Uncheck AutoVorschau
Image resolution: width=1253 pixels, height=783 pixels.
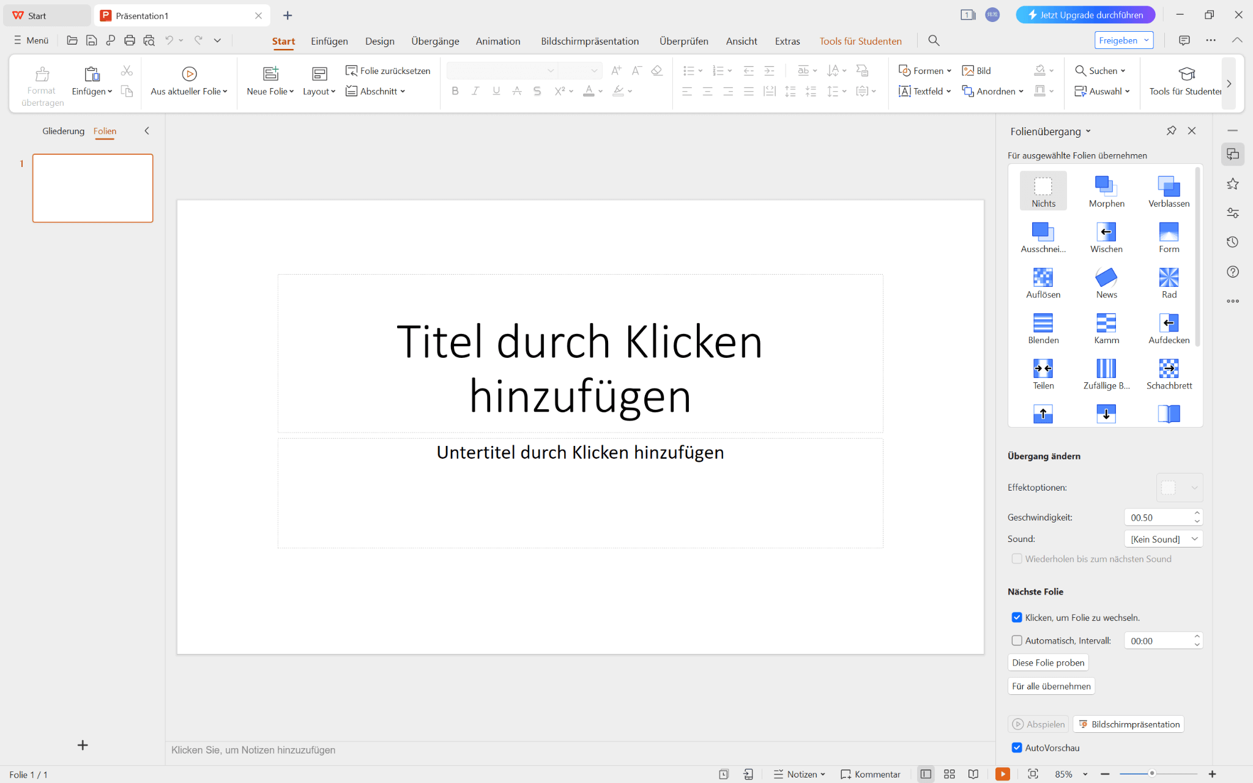pyautogui.click(x=1016, y=748)
